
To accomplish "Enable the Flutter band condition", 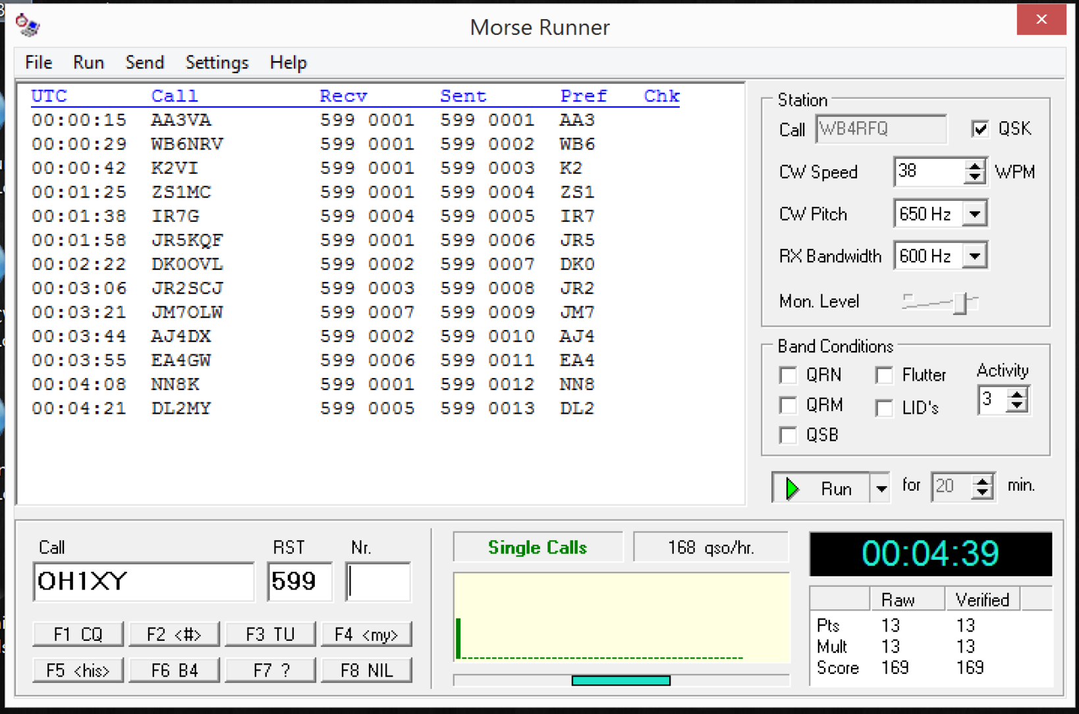I will pyautogui.click(x=884, y=375).
